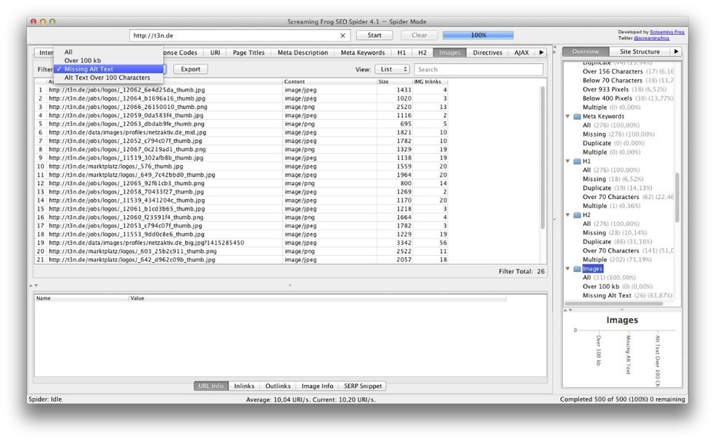Select row with _12062_6e4d25da_thumb.jpg
The image size is (715, 441).
pyautogui.click(x=241, y=90)
